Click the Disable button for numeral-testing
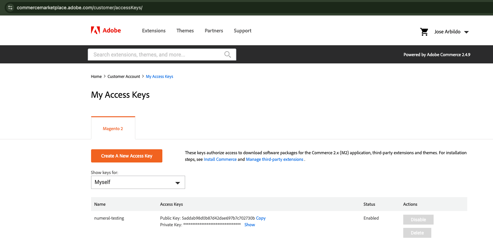Screen dimensions: 493x250 click(x=418, y=220)
